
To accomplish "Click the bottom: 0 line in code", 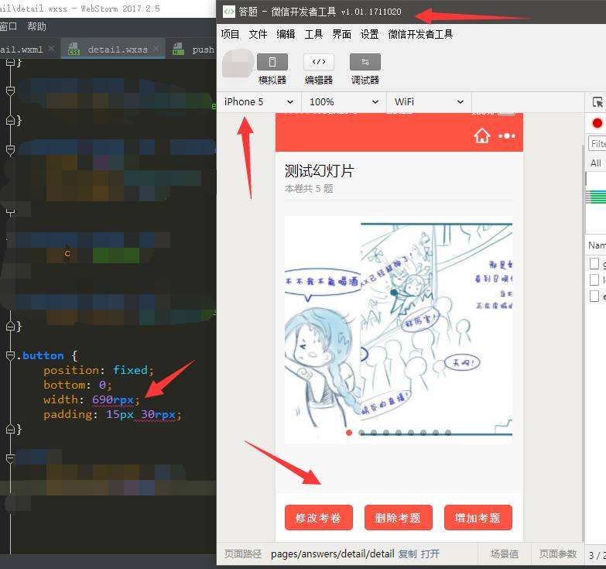I will click(x=77, y=385).
